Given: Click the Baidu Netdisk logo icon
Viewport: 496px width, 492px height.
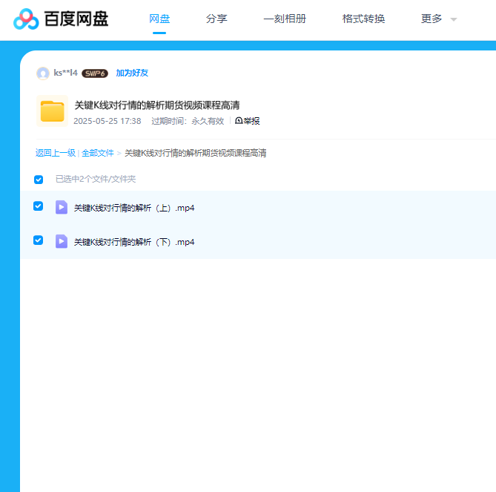Looking at the screenshot, I should (x=26, y=19).
